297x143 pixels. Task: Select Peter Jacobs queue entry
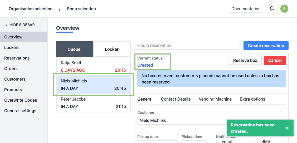(x=93, y=103)
